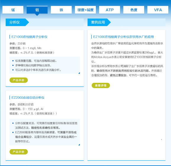
Task: Click the 查看详情 button
Action: (x=101, y=86)
